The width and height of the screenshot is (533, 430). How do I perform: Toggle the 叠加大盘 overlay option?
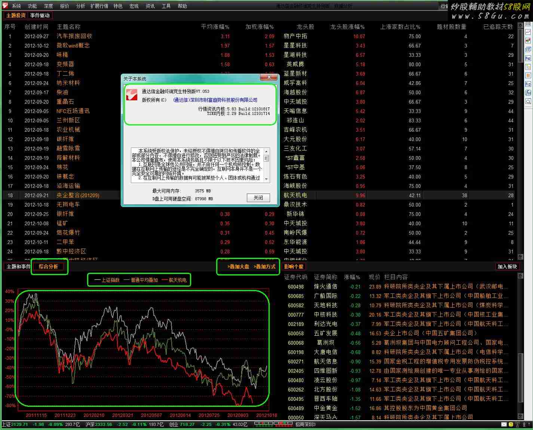coord(238,266)
